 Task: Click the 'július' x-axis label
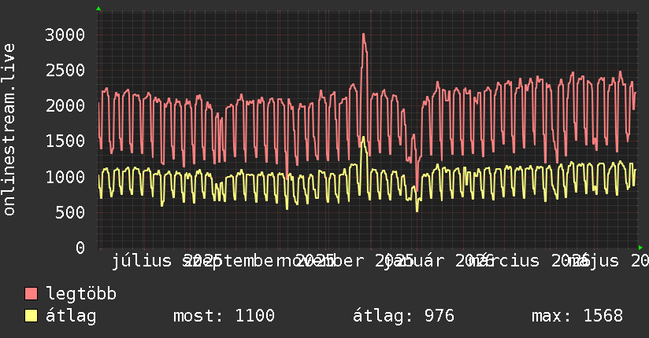click(142, 261)
